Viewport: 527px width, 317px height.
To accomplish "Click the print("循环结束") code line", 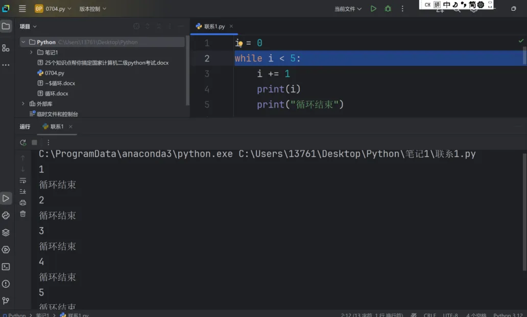I will pos(300,104).
